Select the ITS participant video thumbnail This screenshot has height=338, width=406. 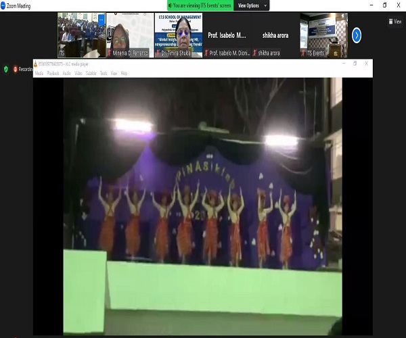(x=82, y=35)
